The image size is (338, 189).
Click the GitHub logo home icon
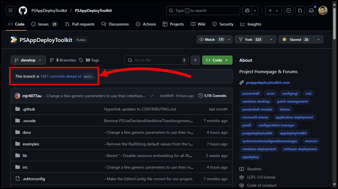pos(23,10)
